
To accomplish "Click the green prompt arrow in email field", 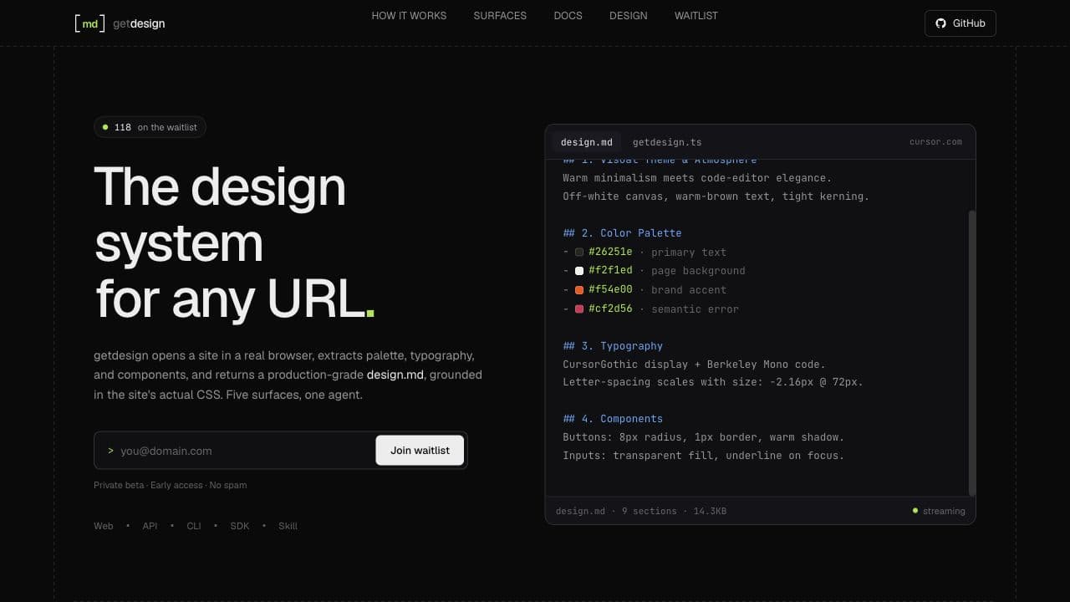I will pos(110,451).
